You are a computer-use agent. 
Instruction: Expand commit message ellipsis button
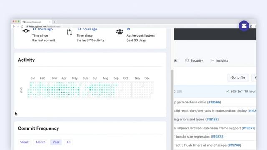pyautogui.click(x=179, y=92)
